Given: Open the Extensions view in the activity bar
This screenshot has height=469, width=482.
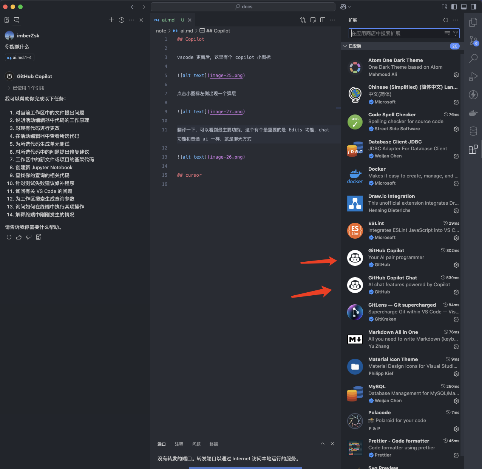Looking at the screenshot, I should pyautogui.click(x=473, y=149).
